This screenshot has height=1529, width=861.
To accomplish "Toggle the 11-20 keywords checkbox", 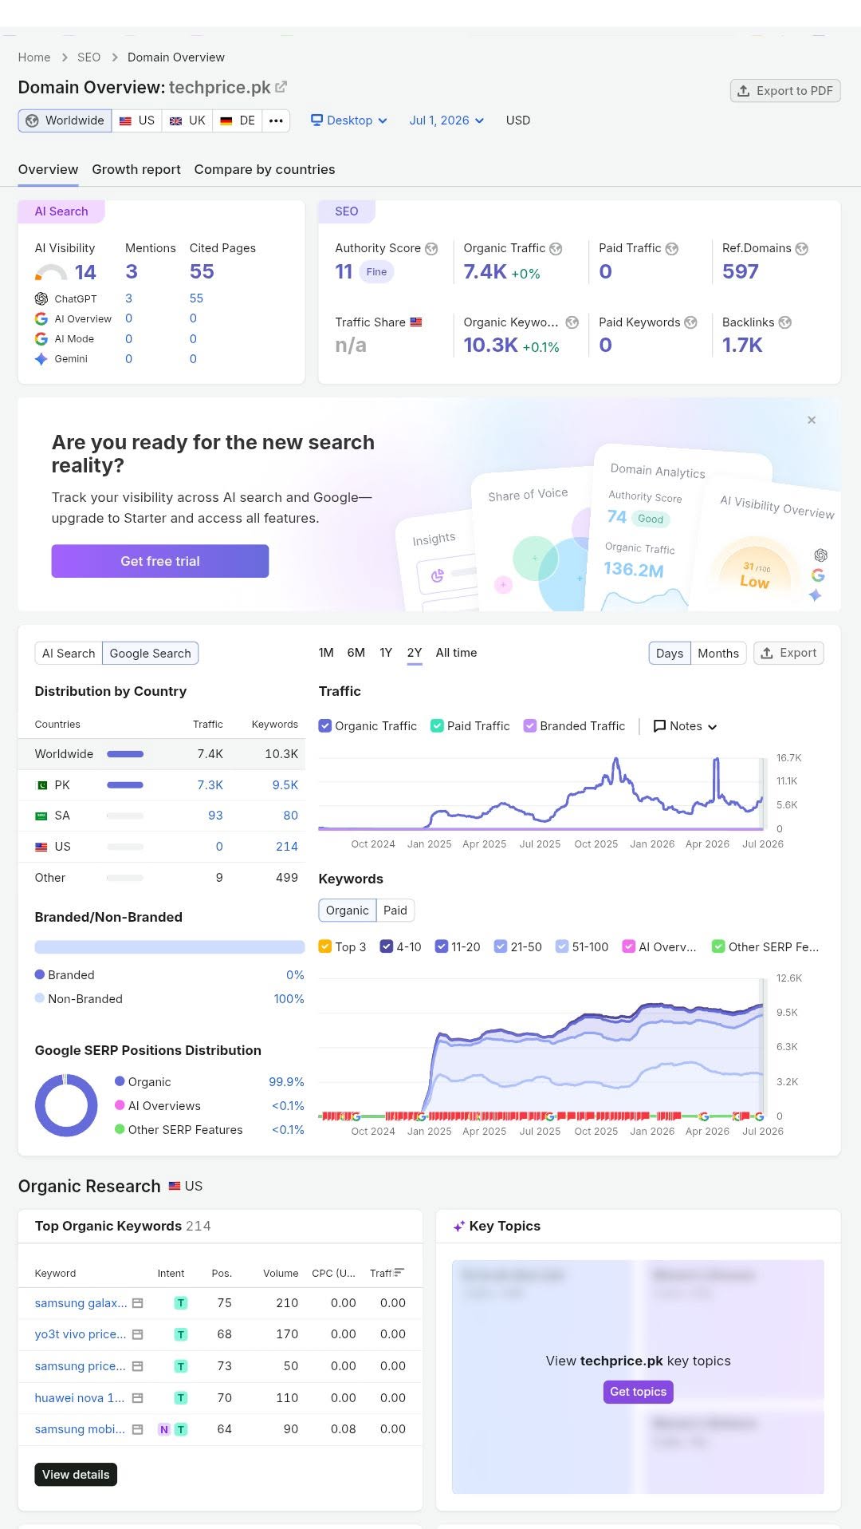I will tap(441, 946).
